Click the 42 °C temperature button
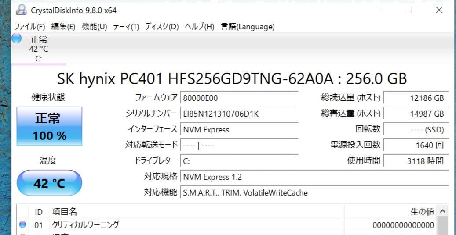This screenshot has height=235, width=456. click(x=49, y=183)
